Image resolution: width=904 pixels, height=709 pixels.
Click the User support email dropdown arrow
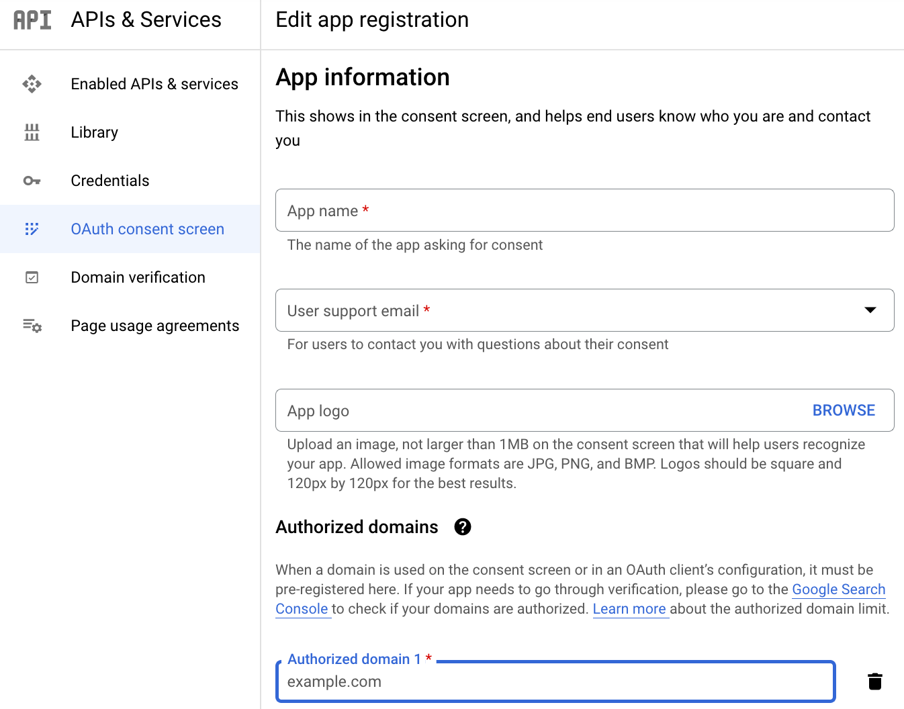870,310
